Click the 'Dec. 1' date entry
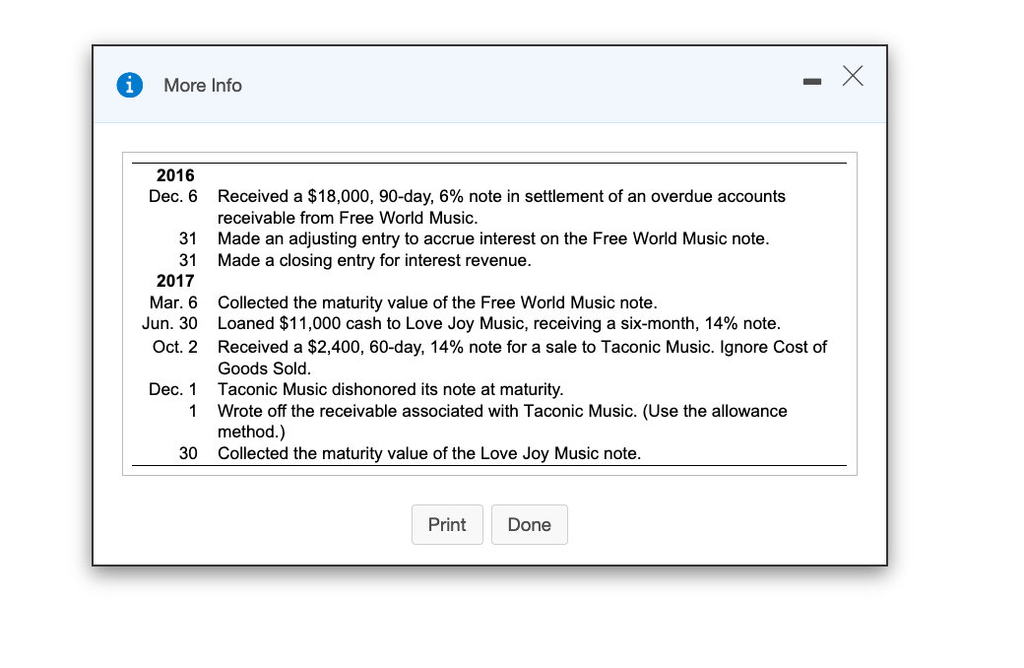1024x668 pixels. pyautogui.click(x=172, y=389)
